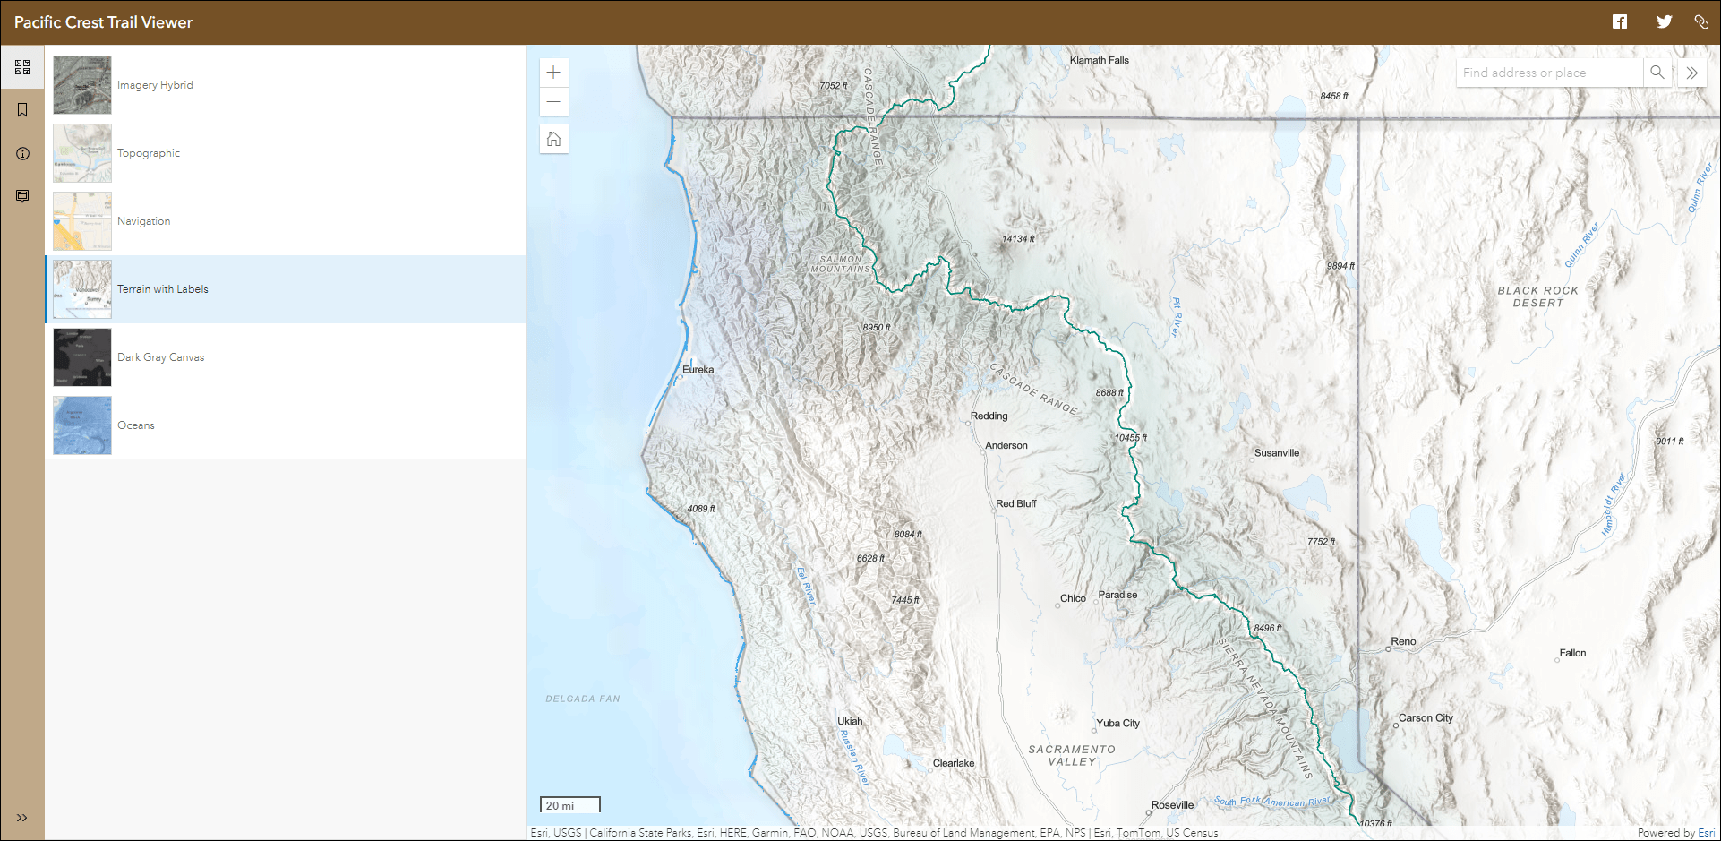Screen dimensions: 1721x841
Task: Select the Dark Gray Canvas thumbnail
Action: [x=82, y=357]
